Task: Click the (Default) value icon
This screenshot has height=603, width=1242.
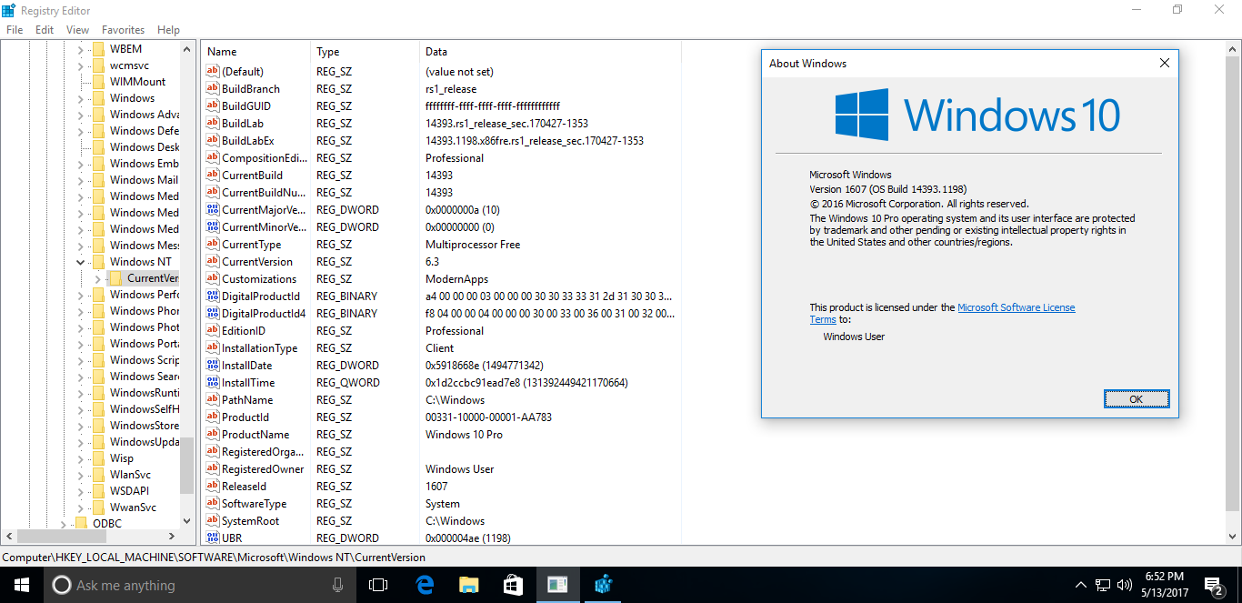Action: tap(213, 72)
